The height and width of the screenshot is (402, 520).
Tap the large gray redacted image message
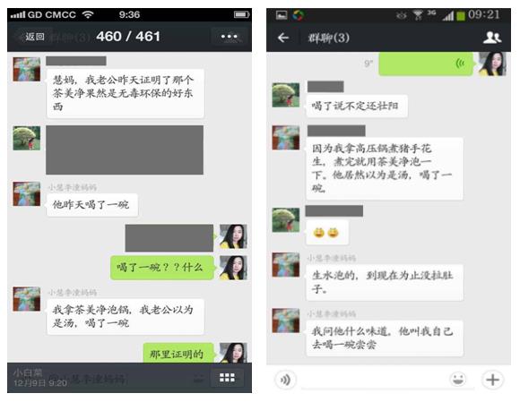125,150
